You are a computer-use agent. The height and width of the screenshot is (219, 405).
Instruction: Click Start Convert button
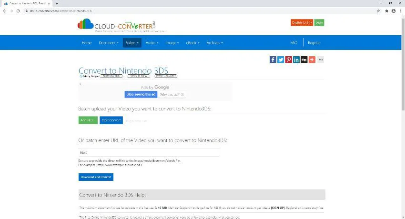111,120
